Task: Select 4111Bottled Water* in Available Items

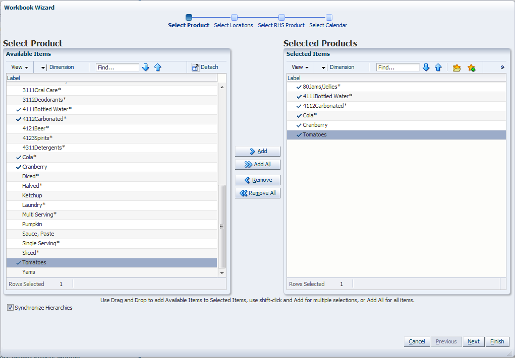Action: pyautogui.click(x=111, y=109)
